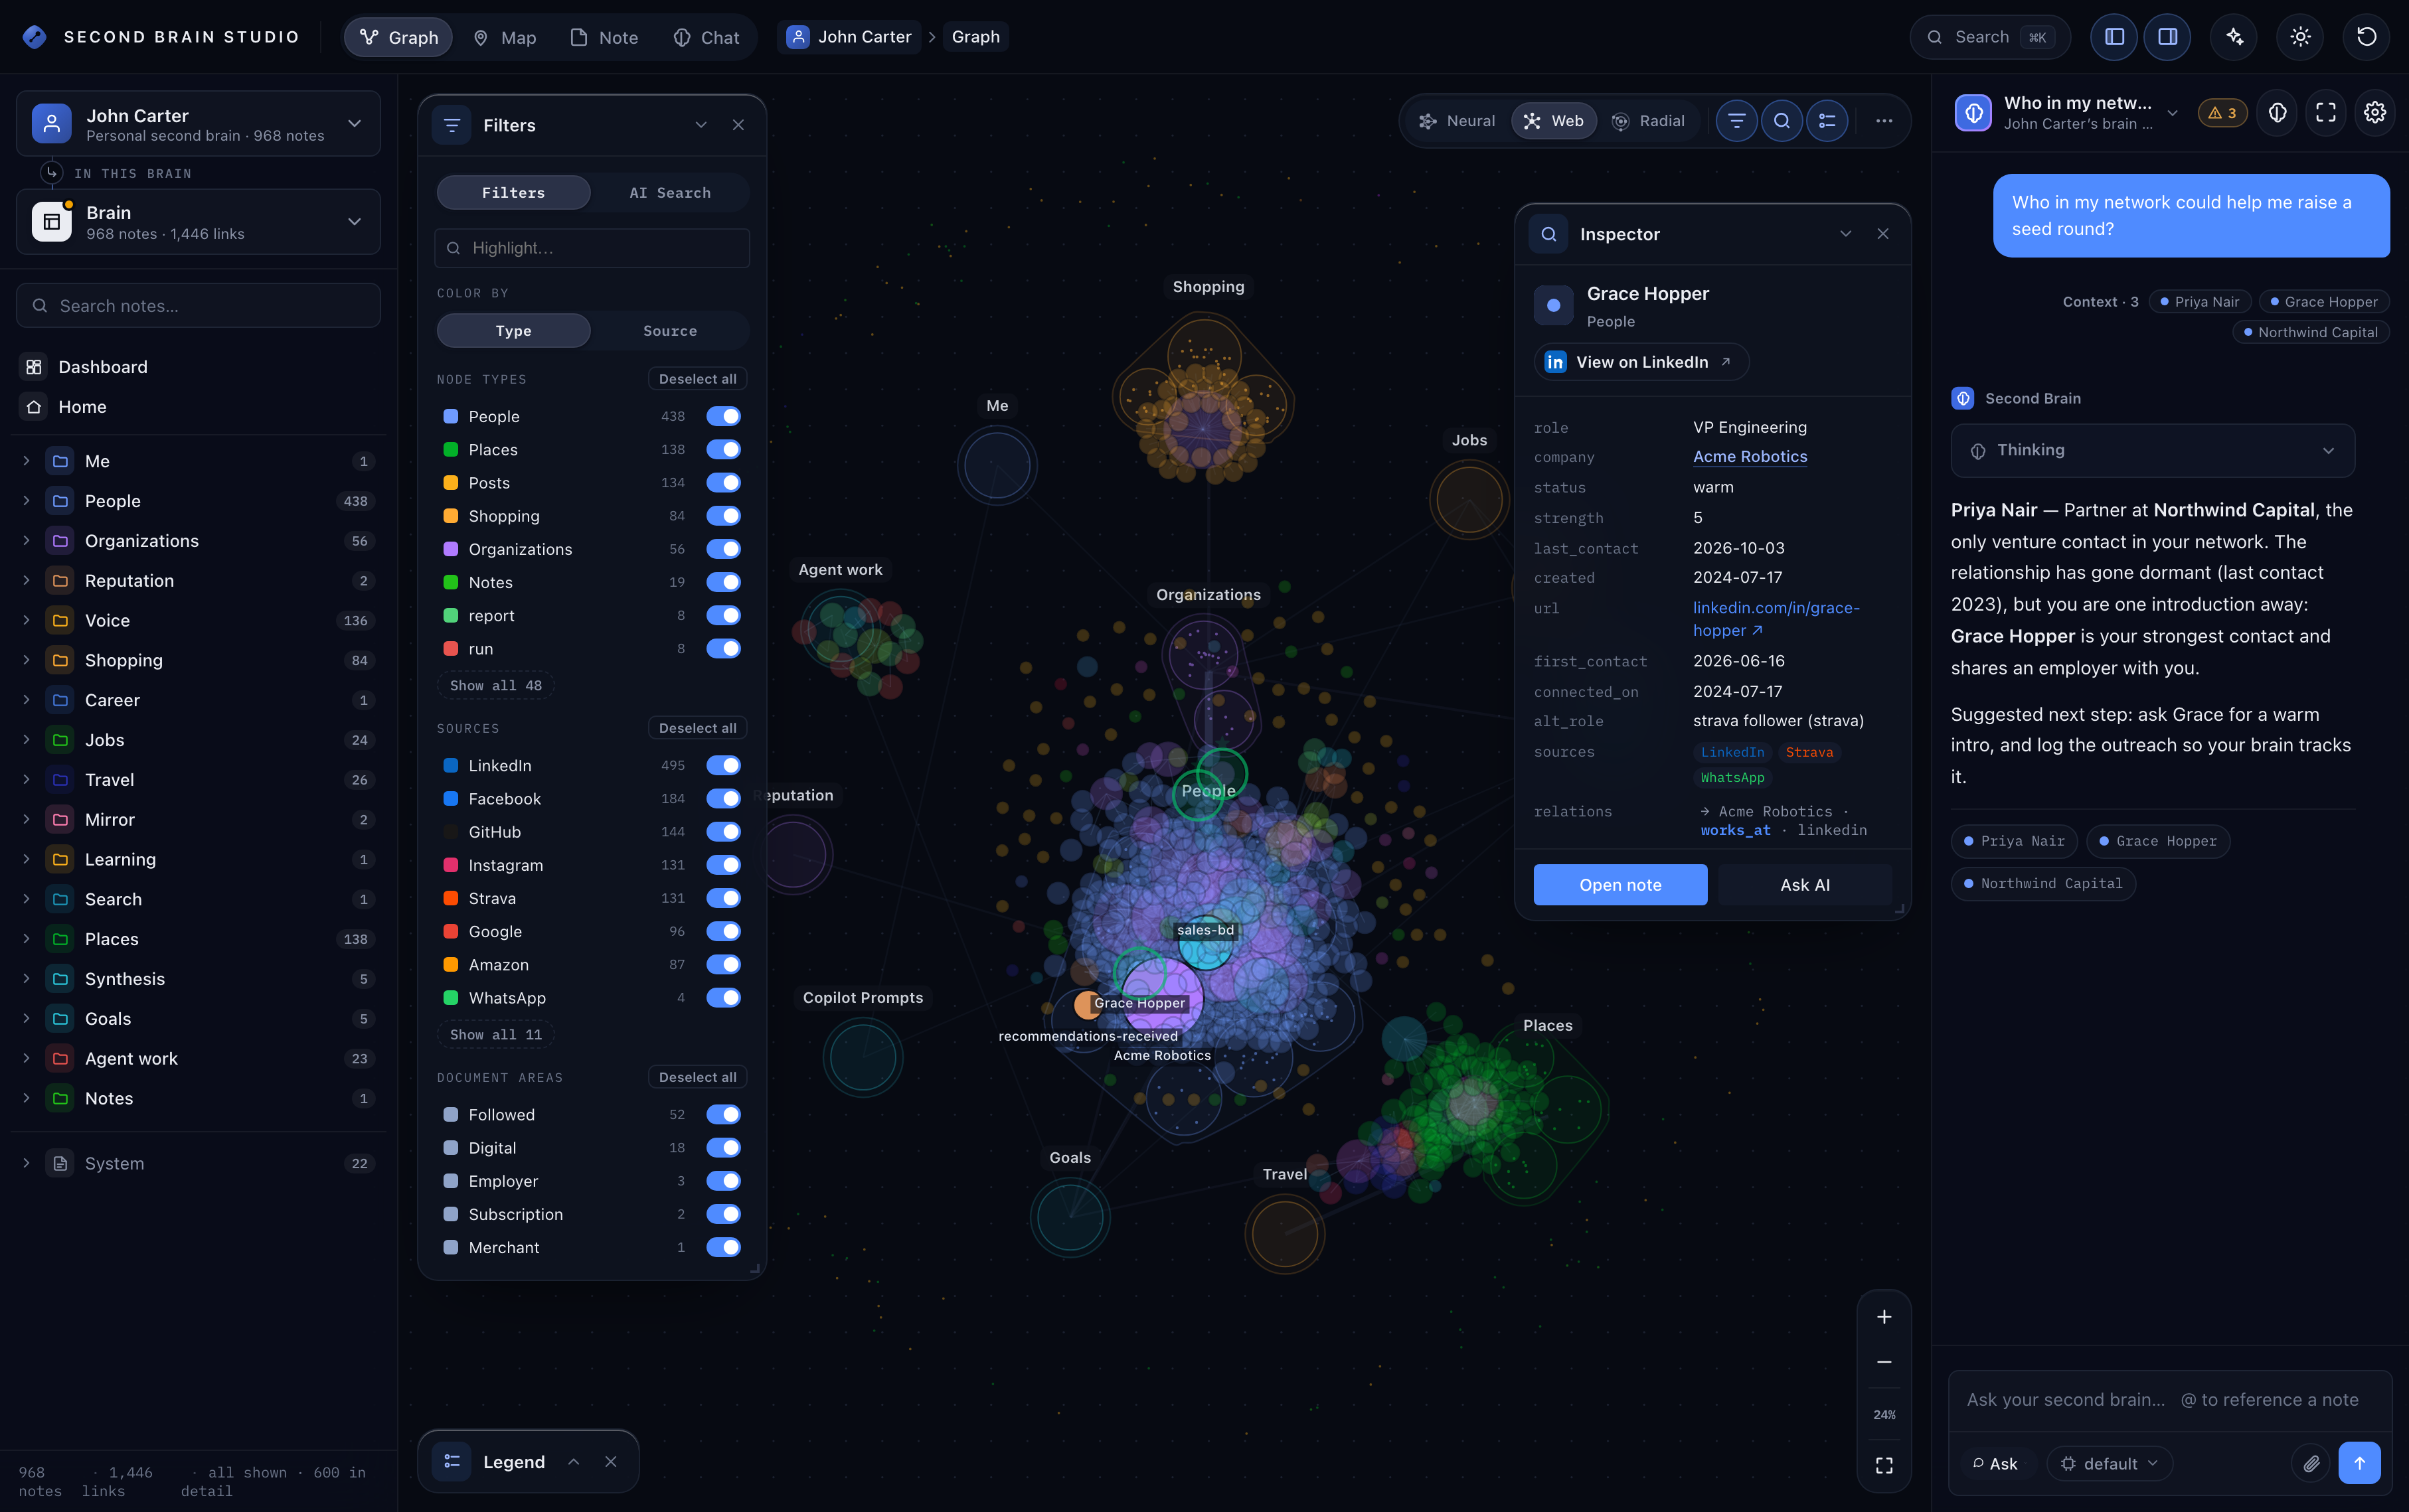Image resolution: width=2409 pixels, height=1512 pixels.
Task: Open View on LinkedIn link
Action: click(1641, 362)
